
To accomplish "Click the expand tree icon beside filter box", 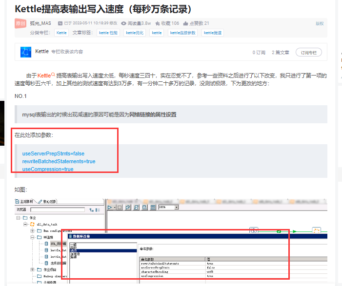I will point(92,210).
